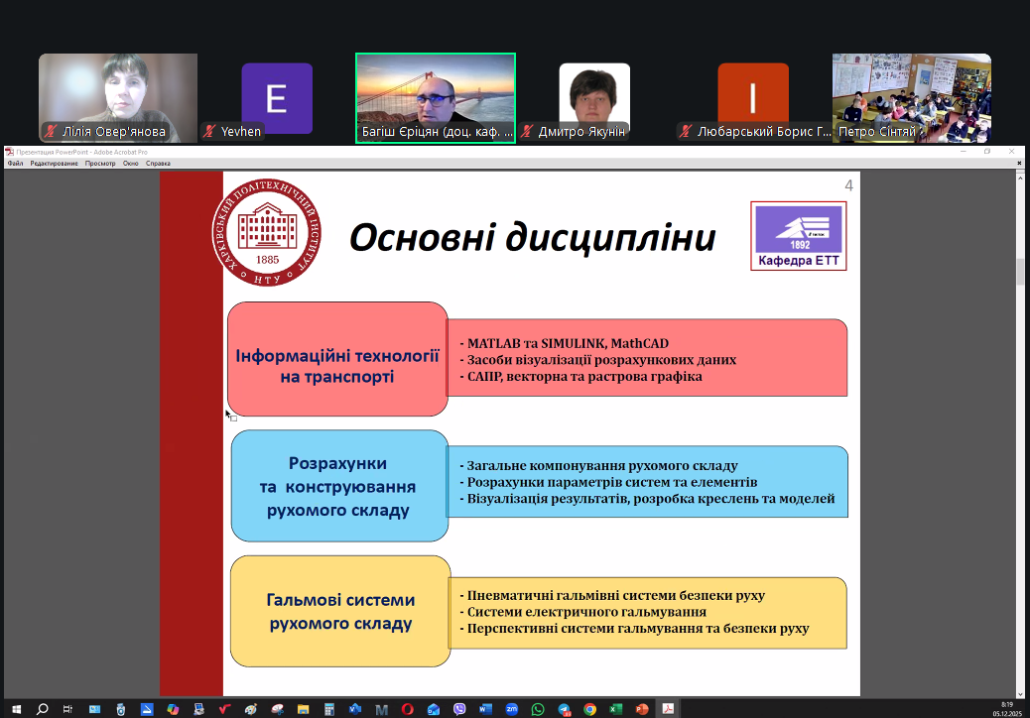
Task: Click the Windows Start button
Action: (16, 709)
